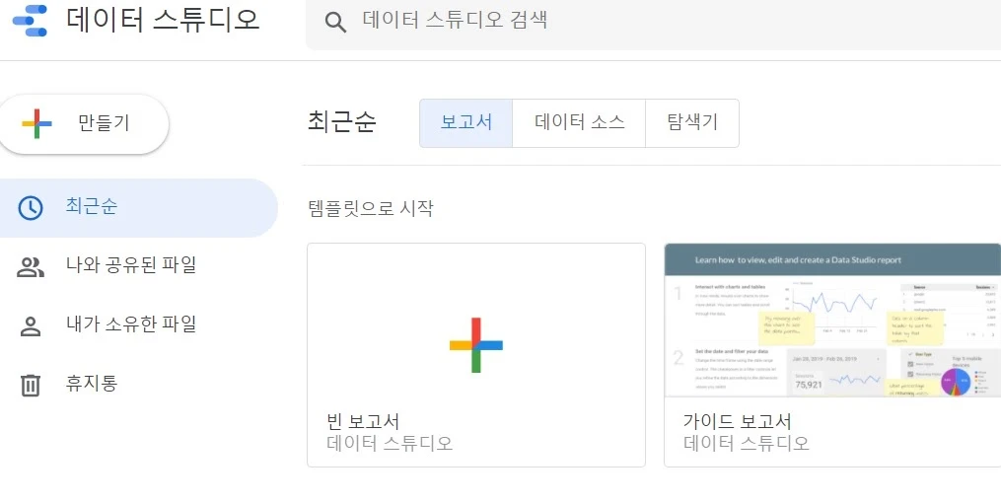Click 데이터 스튜디오 subtitle under 빈 보고서

click(x=390, y=443)
